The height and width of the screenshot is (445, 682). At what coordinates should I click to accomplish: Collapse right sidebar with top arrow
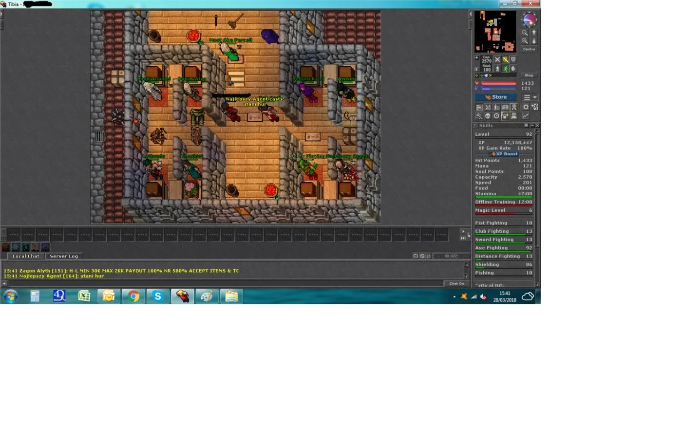pos(471,14)
